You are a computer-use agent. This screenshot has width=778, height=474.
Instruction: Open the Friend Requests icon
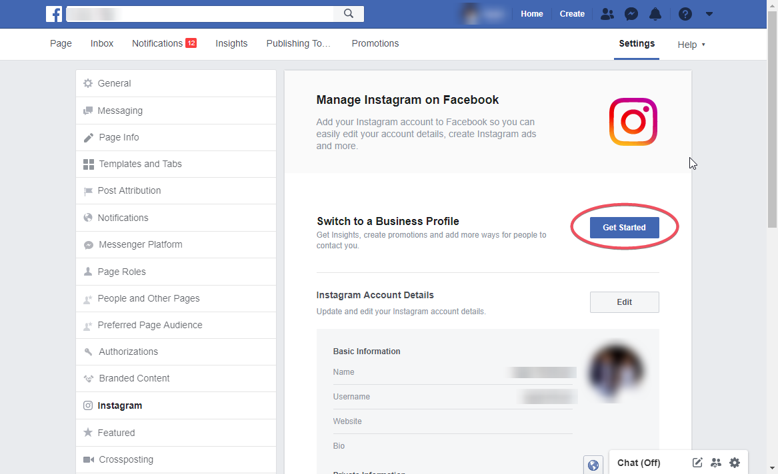click(607, 14)
